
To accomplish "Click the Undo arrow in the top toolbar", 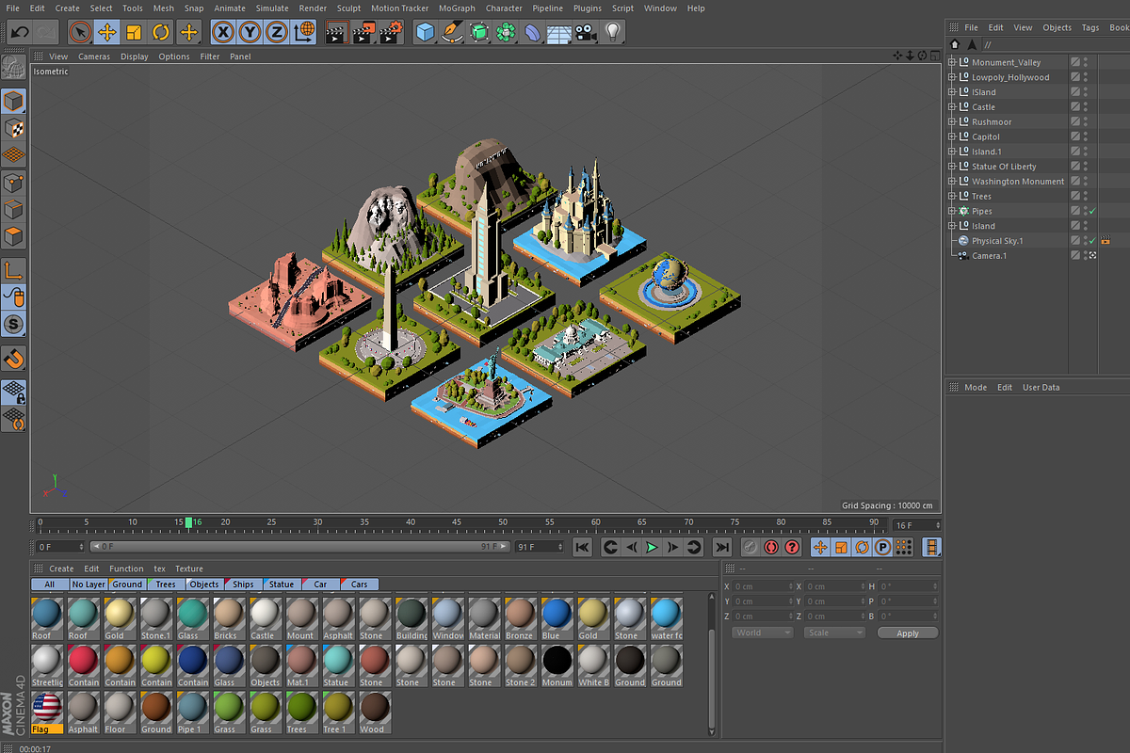I will (20, 33).
